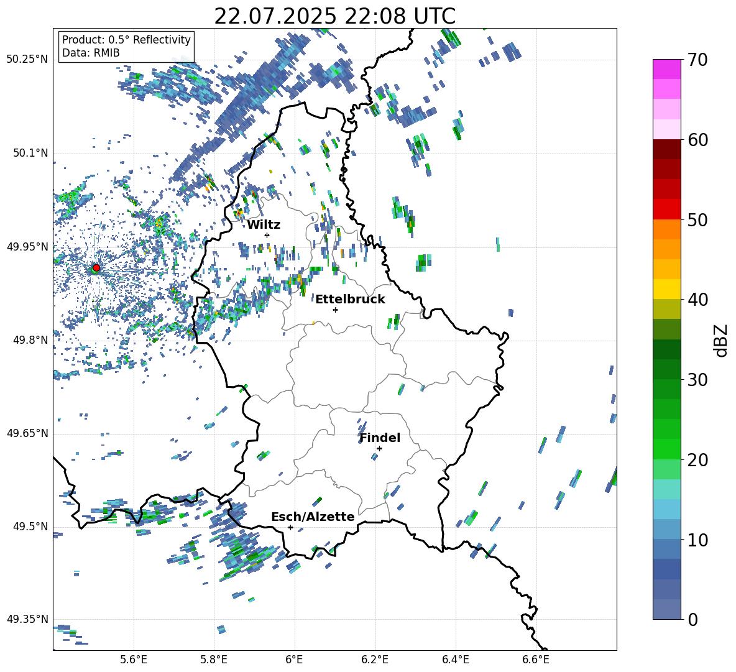Click the 10 colorbar tick label

tap(697, 540)
